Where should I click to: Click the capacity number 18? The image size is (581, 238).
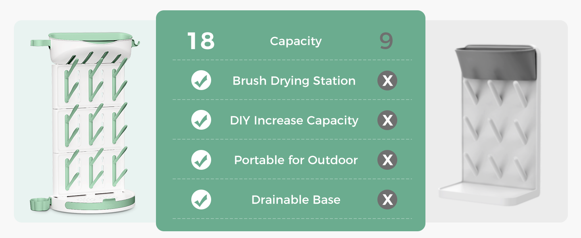click(x=201, y=41)
